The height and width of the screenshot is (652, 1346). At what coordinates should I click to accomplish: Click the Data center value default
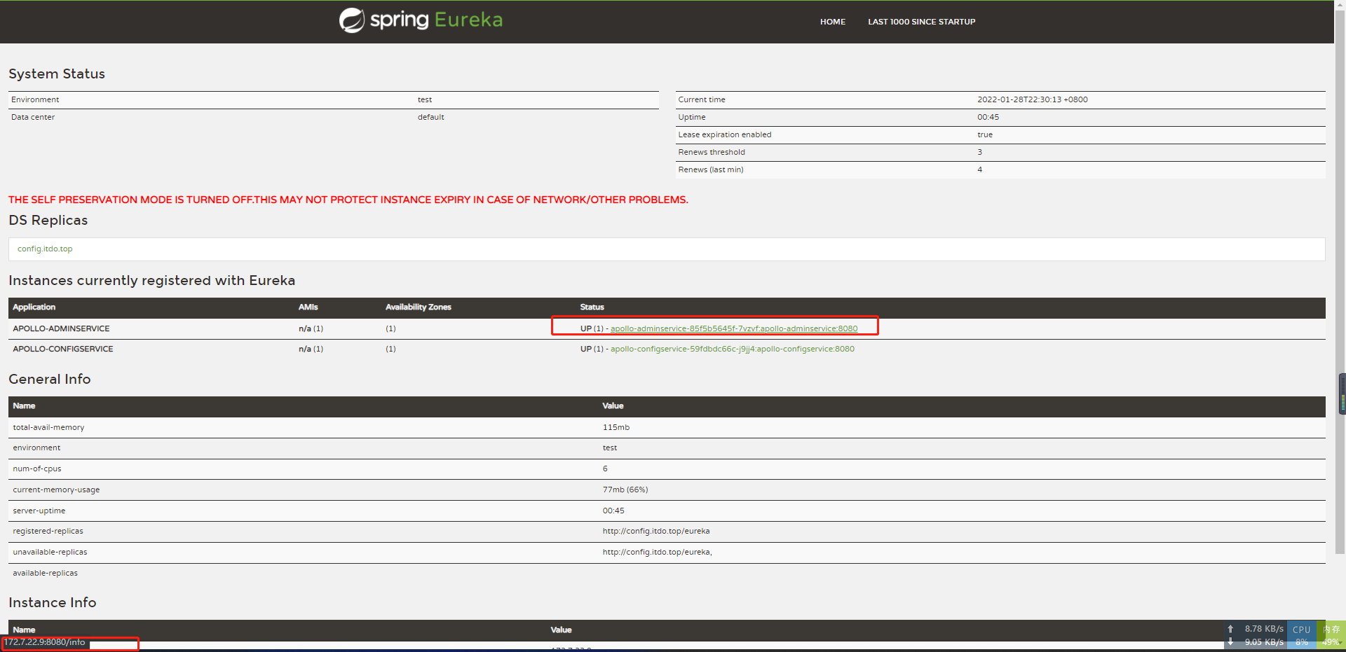pos(431,117)
